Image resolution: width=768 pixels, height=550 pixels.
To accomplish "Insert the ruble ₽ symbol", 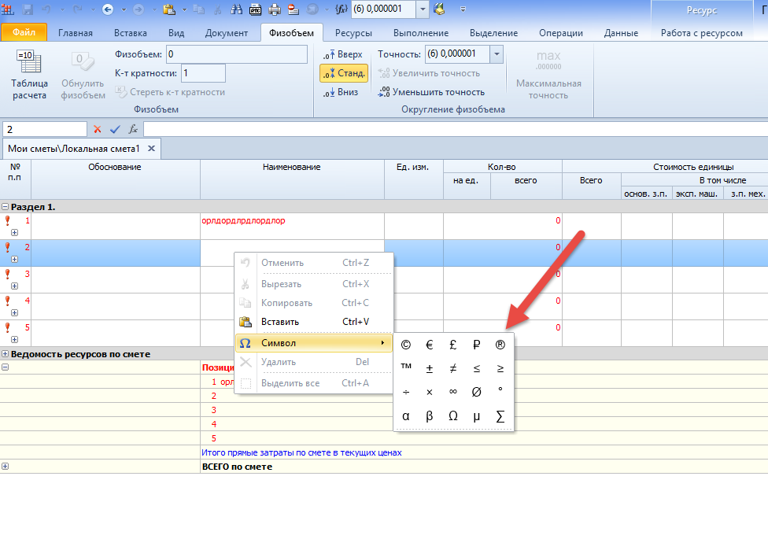I will point(477,345).
